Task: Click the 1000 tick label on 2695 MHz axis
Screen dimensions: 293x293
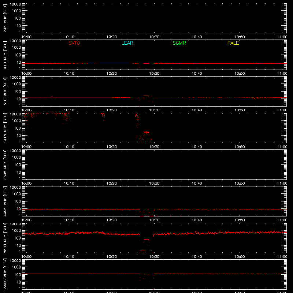Action: [16, 157]
